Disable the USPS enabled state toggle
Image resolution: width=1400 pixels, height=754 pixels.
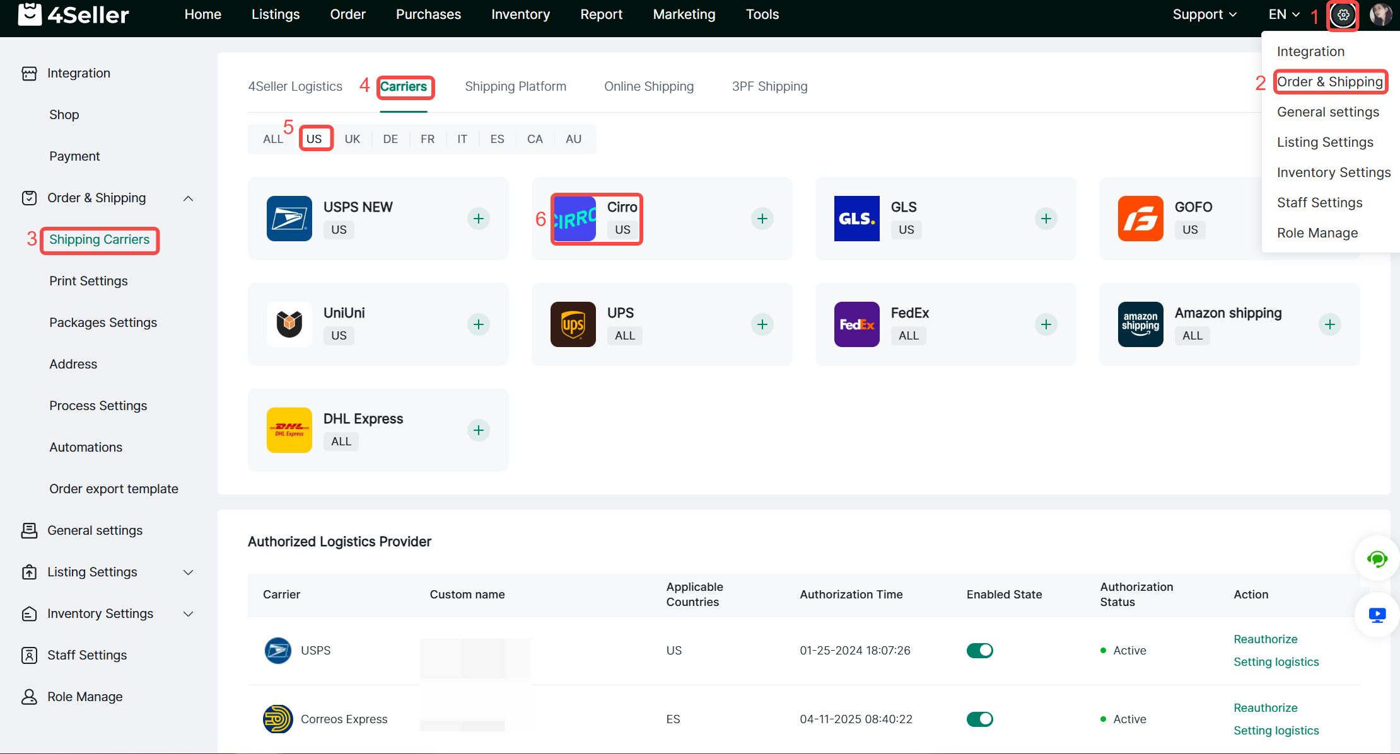[x=979, y=650]
